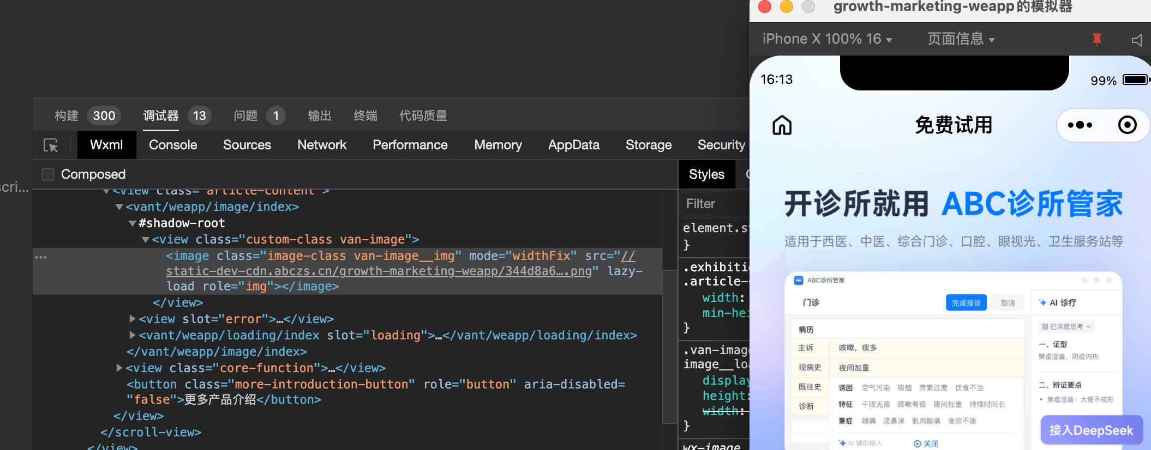Mute the simulator sound speaker icon
The image size is (1151, 450).
[x=1137, y=40]
